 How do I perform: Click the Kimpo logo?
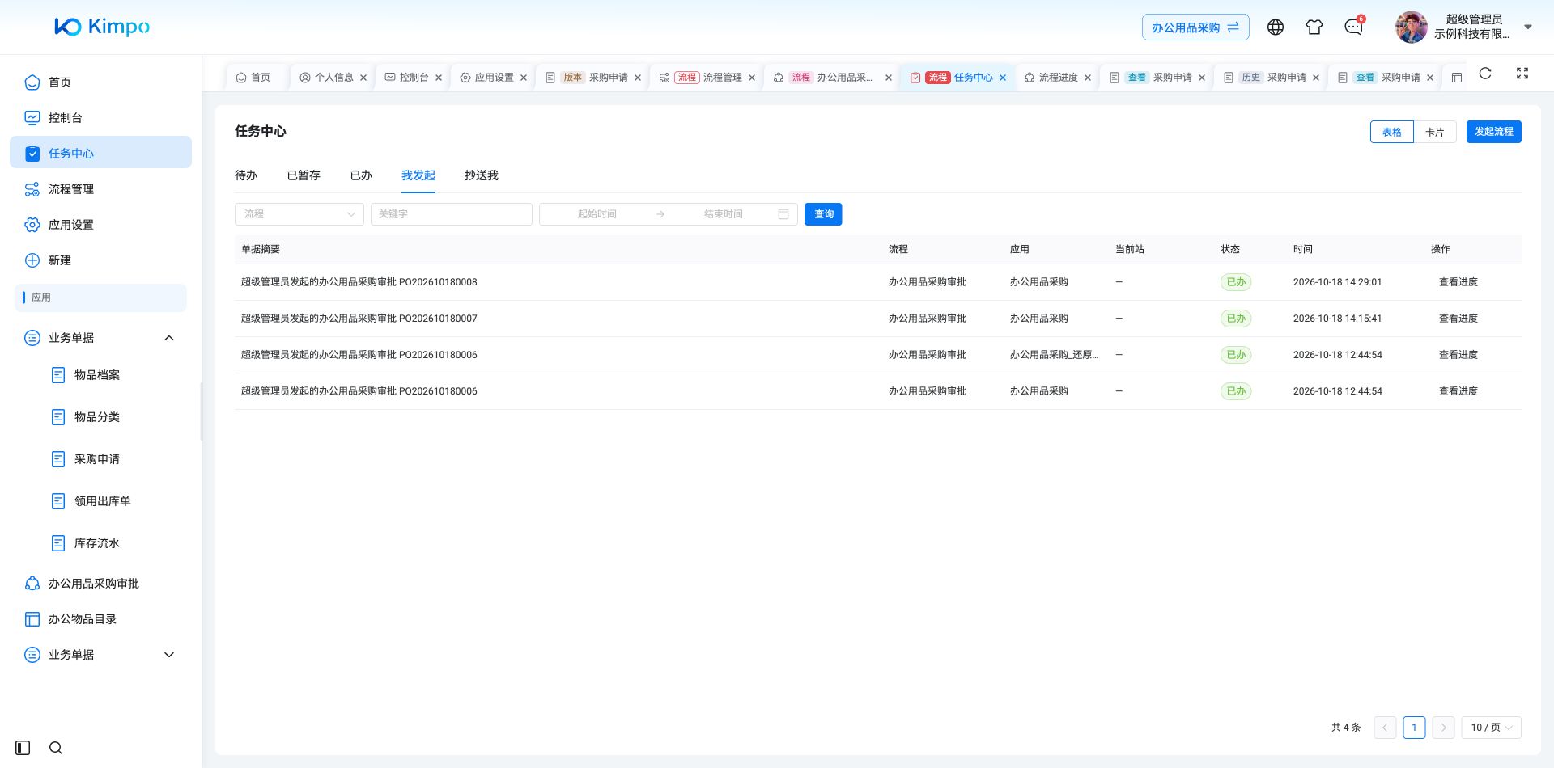tap(102, 27)
